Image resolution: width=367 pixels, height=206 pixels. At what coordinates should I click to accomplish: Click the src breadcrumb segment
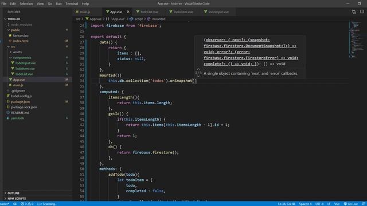tap(78, 19)
